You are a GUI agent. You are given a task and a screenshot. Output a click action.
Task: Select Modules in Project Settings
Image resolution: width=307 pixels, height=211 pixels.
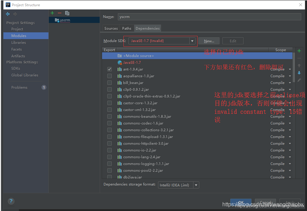(x=26, y=36)
